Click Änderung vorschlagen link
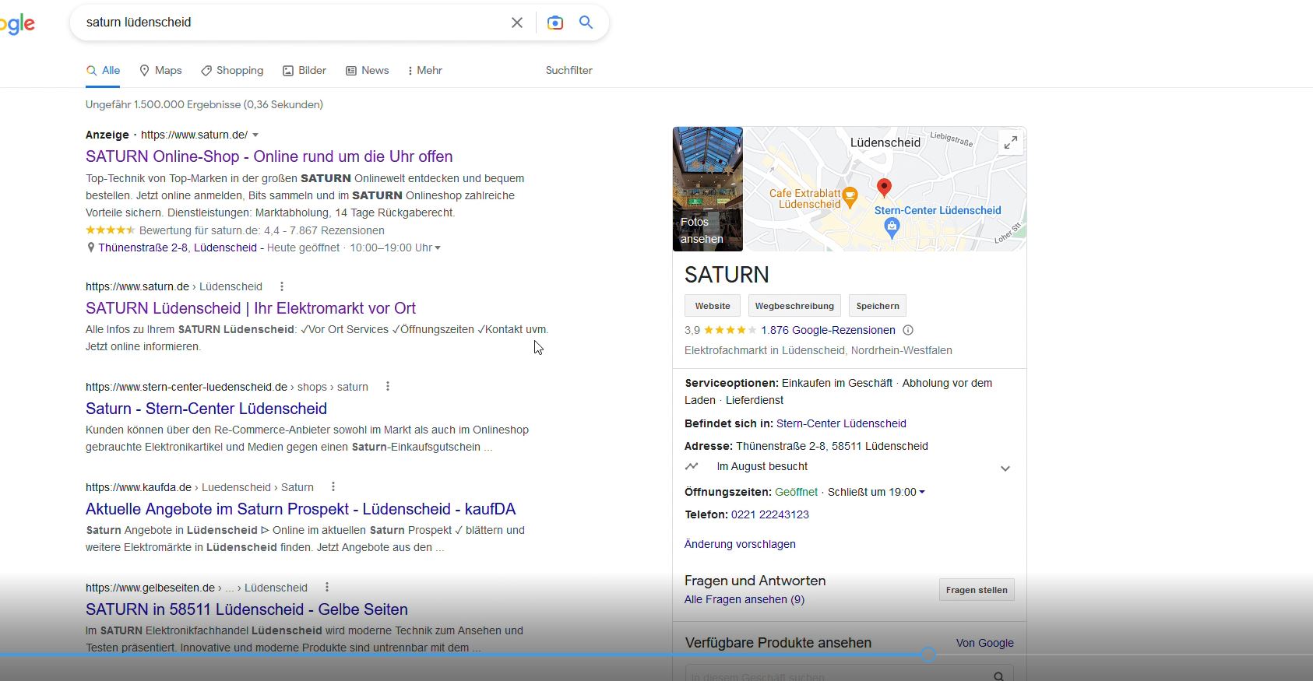1313x681 pixels. tap(740, 544)
